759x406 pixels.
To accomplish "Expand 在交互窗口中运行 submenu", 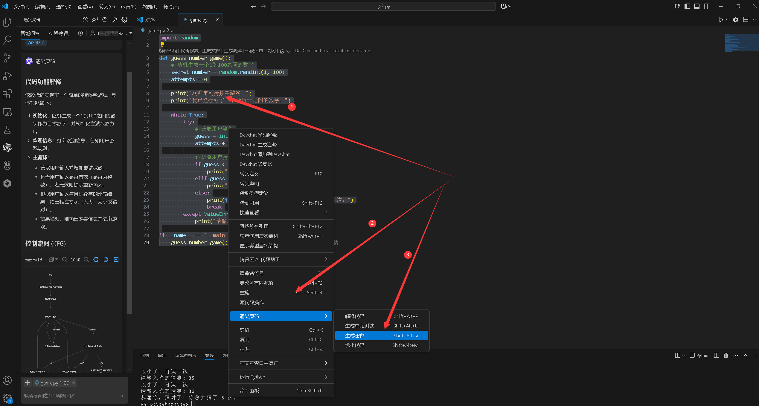I will tap(281, 363).
